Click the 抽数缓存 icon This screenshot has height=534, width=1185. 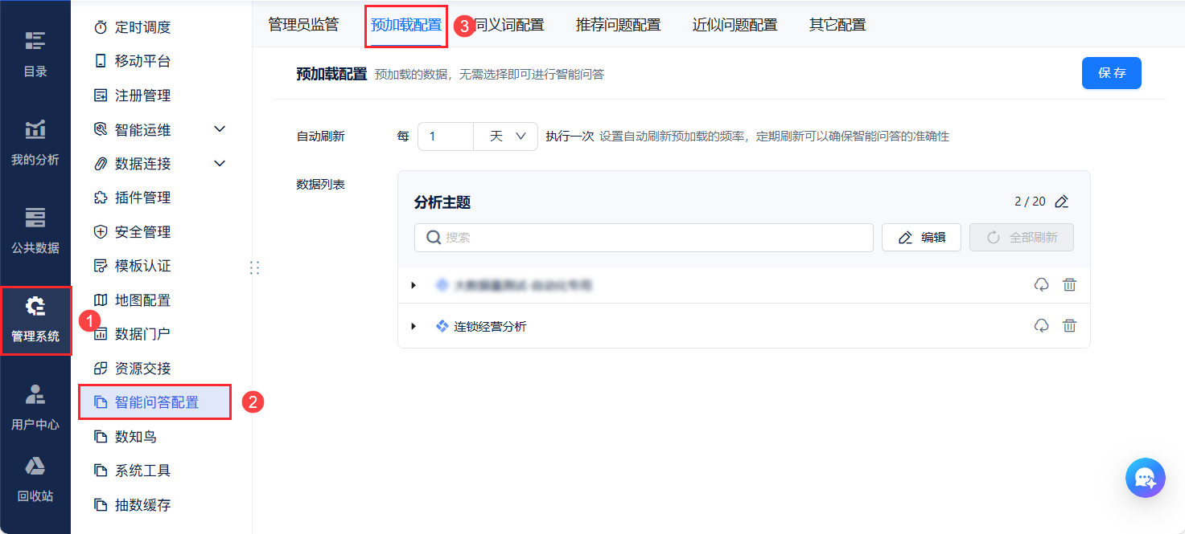101,505
